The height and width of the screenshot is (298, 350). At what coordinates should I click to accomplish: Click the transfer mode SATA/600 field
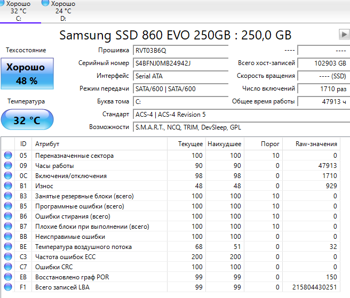tap(180, 89)
